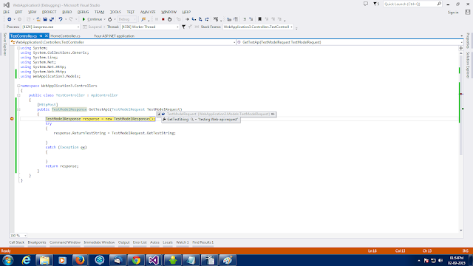Collapse the using directives block
Image resolution: width=473 pixels, height=266 pixels.
(18, 48)
